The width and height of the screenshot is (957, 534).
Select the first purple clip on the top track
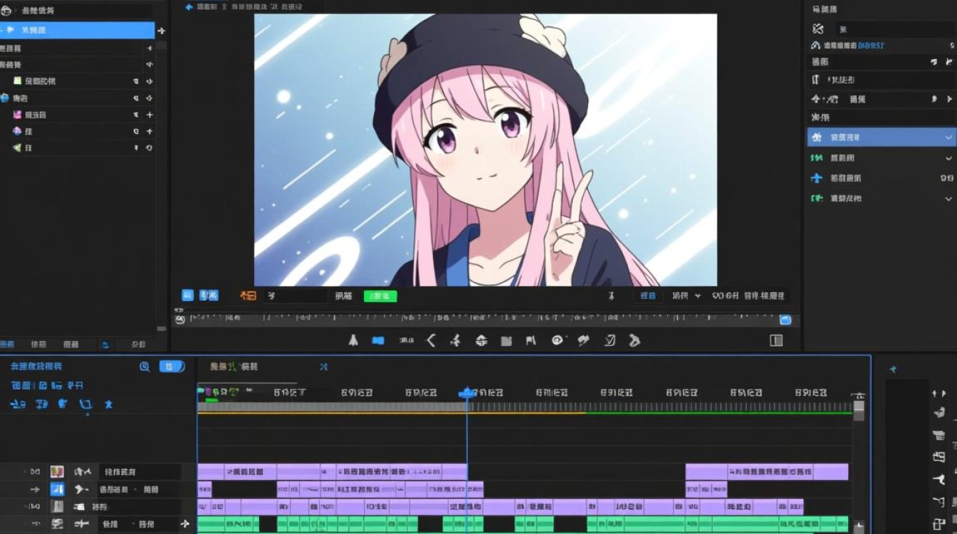pos(210,471)
